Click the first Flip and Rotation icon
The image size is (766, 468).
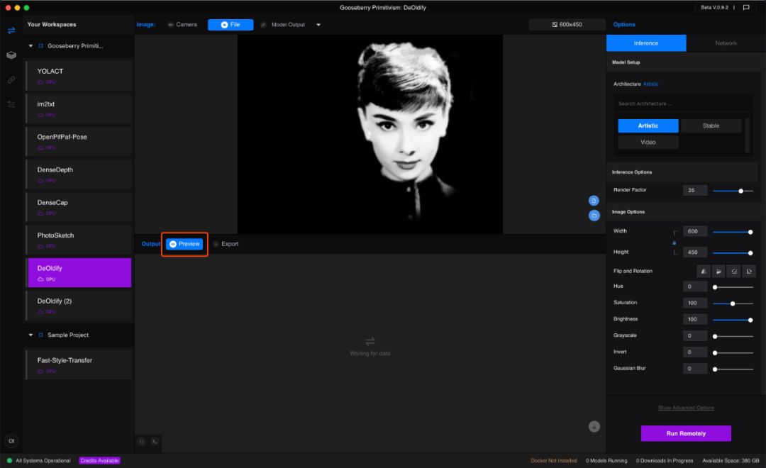pyautogui.click(x=704, y=271)
